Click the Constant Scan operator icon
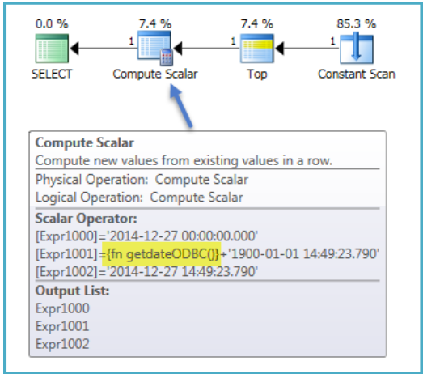Screen dimensions: 423x374 point(357,48)
